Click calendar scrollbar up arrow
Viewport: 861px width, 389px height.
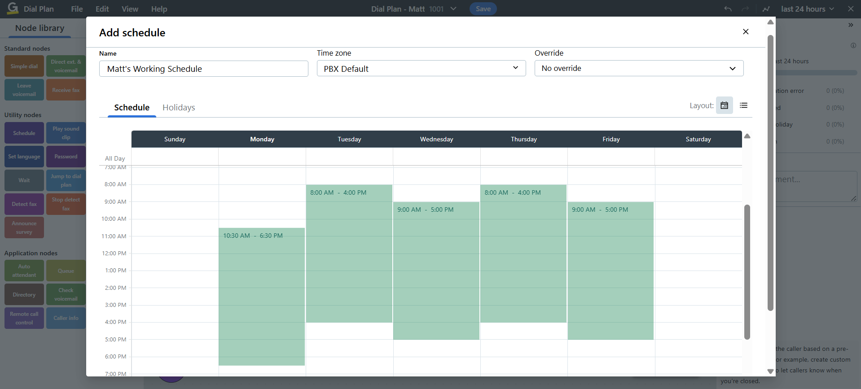click(x=747, y=136)
